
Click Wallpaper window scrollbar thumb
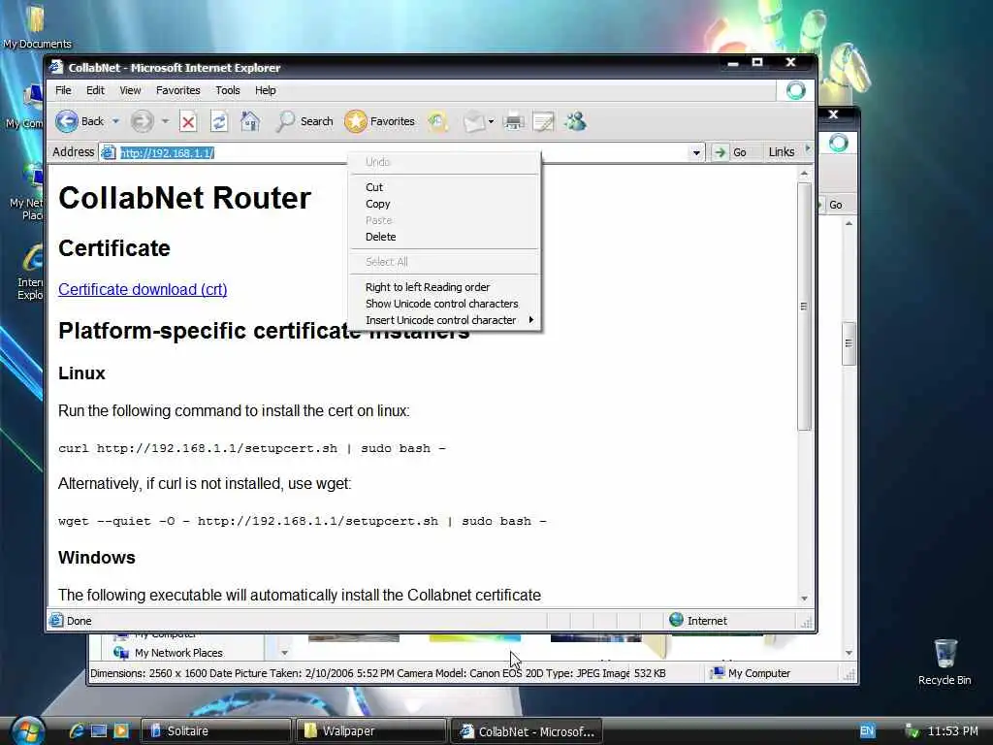(849, 342)
